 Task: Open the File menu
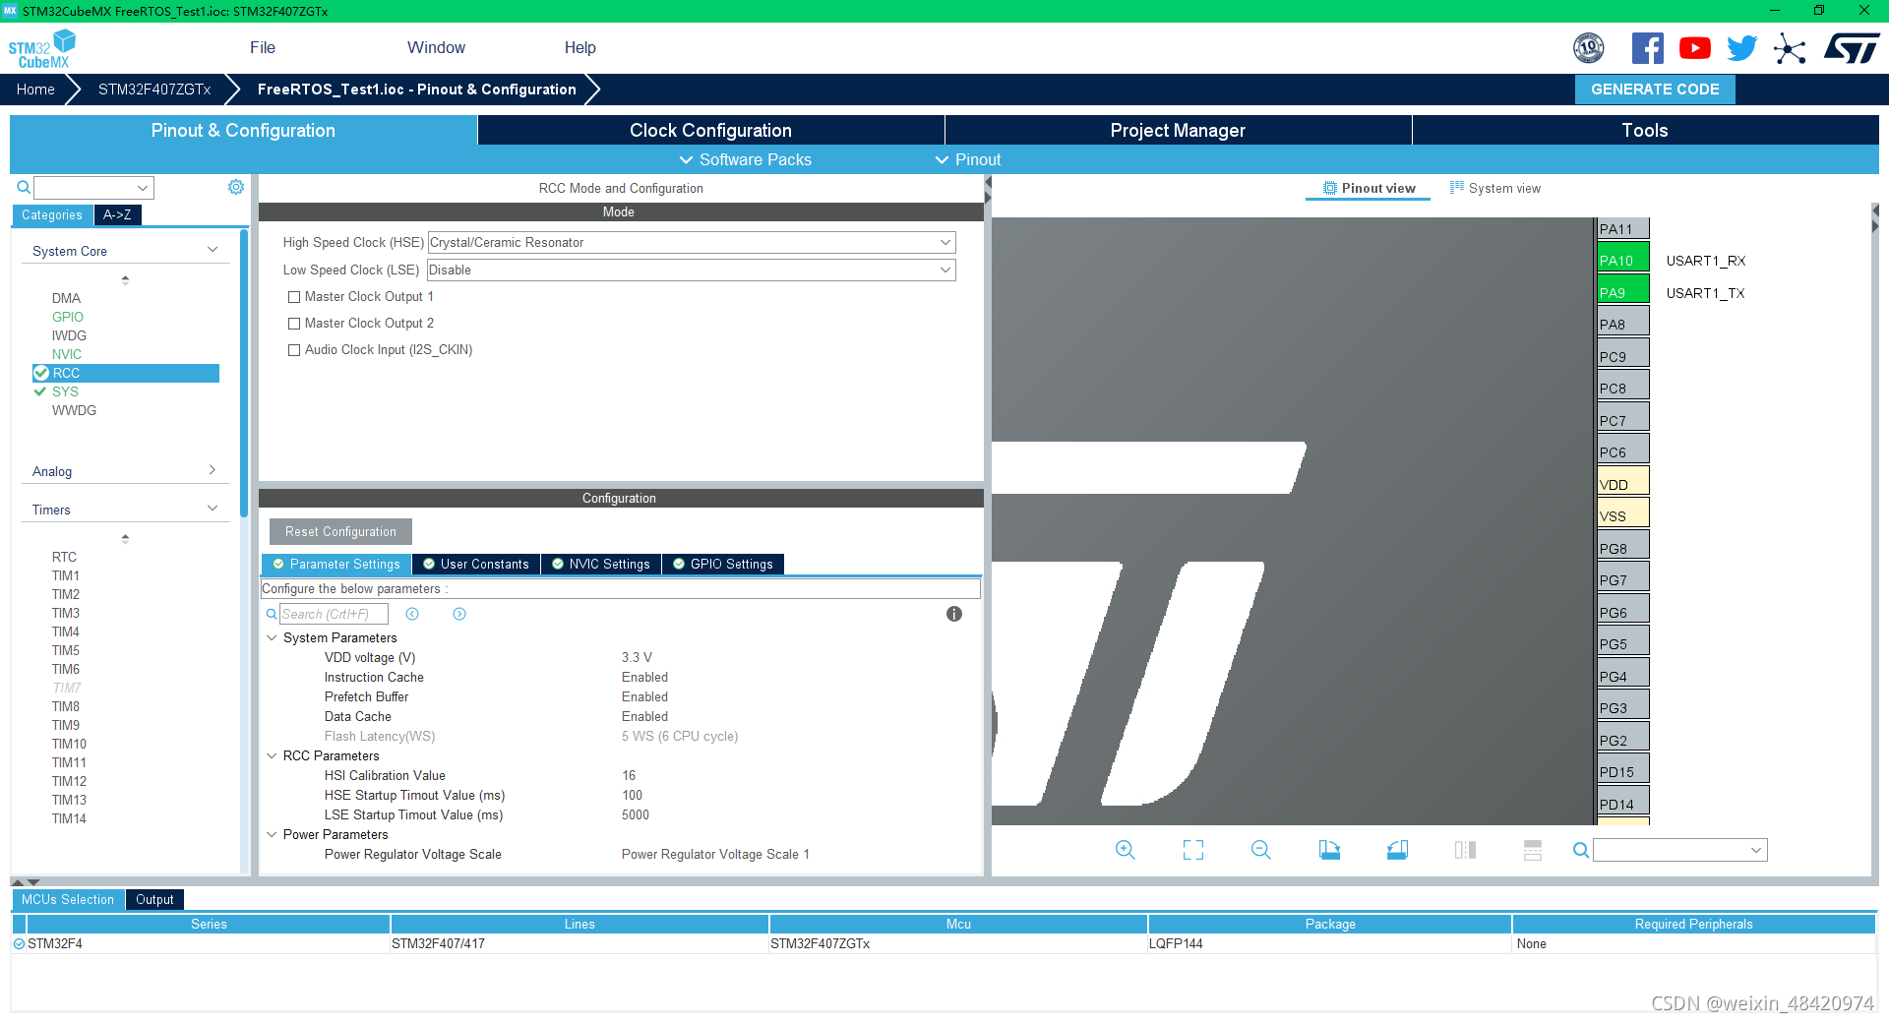263,47
